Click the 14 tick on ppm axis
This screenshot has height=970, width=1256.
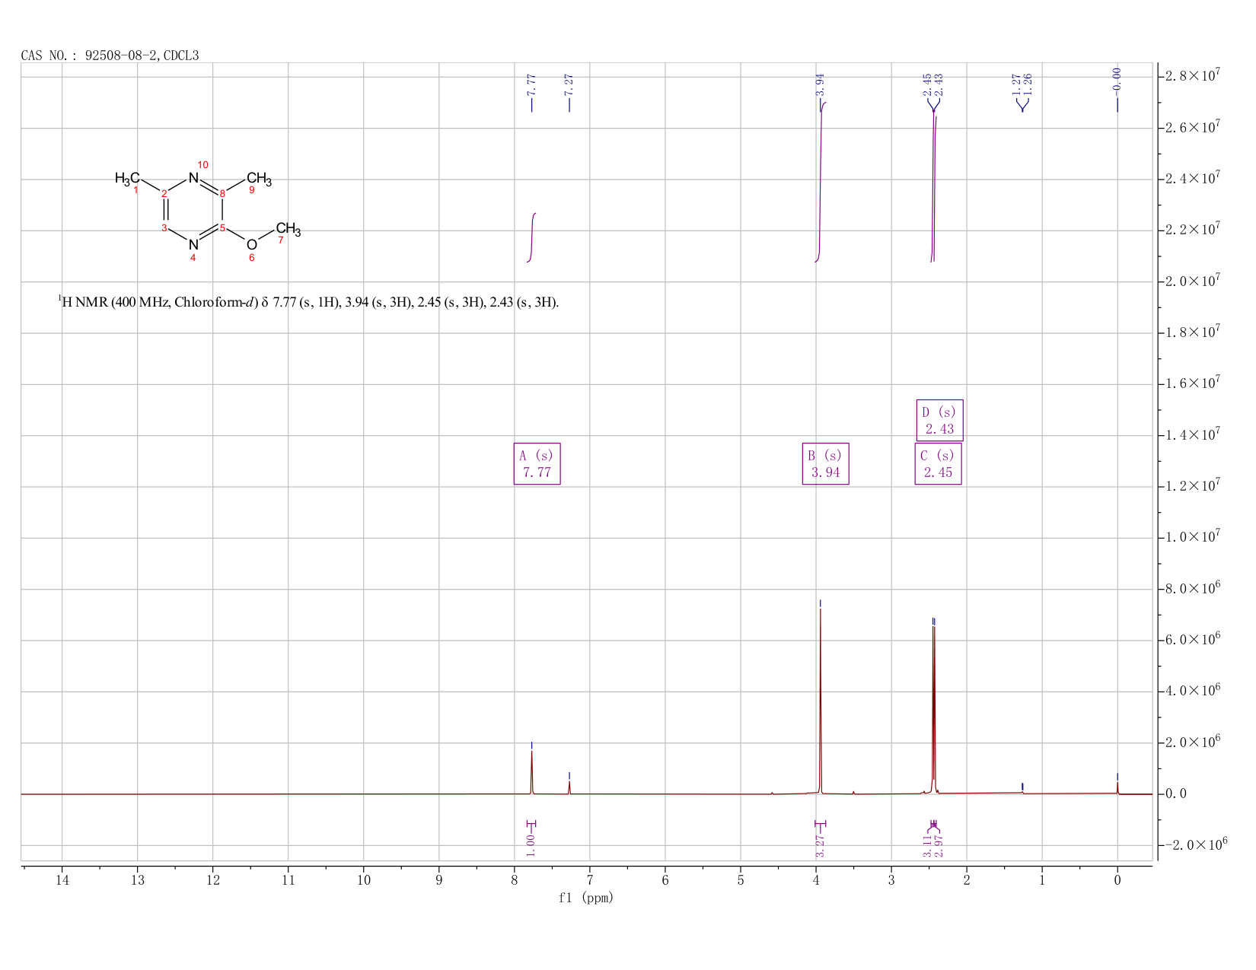(x=62, y=880)
